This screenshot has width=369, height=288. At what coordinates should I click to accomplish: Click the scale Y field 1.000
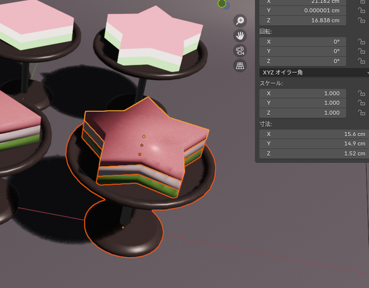(302, 103)
